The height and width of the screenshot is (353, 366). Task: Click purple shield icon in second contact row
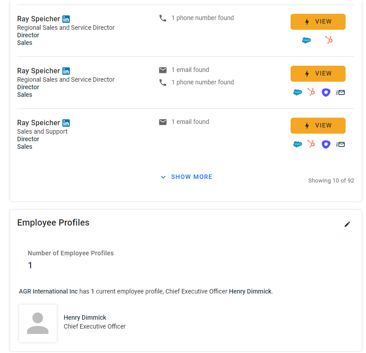(326, 92)
